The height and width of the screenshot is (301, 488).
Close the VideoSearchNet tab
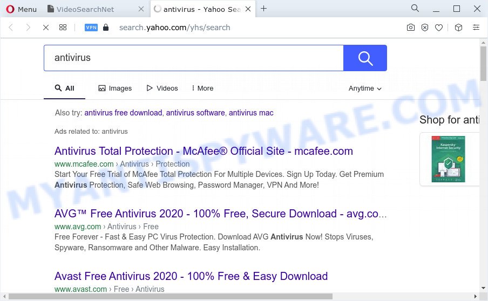(x=141, y=9)
